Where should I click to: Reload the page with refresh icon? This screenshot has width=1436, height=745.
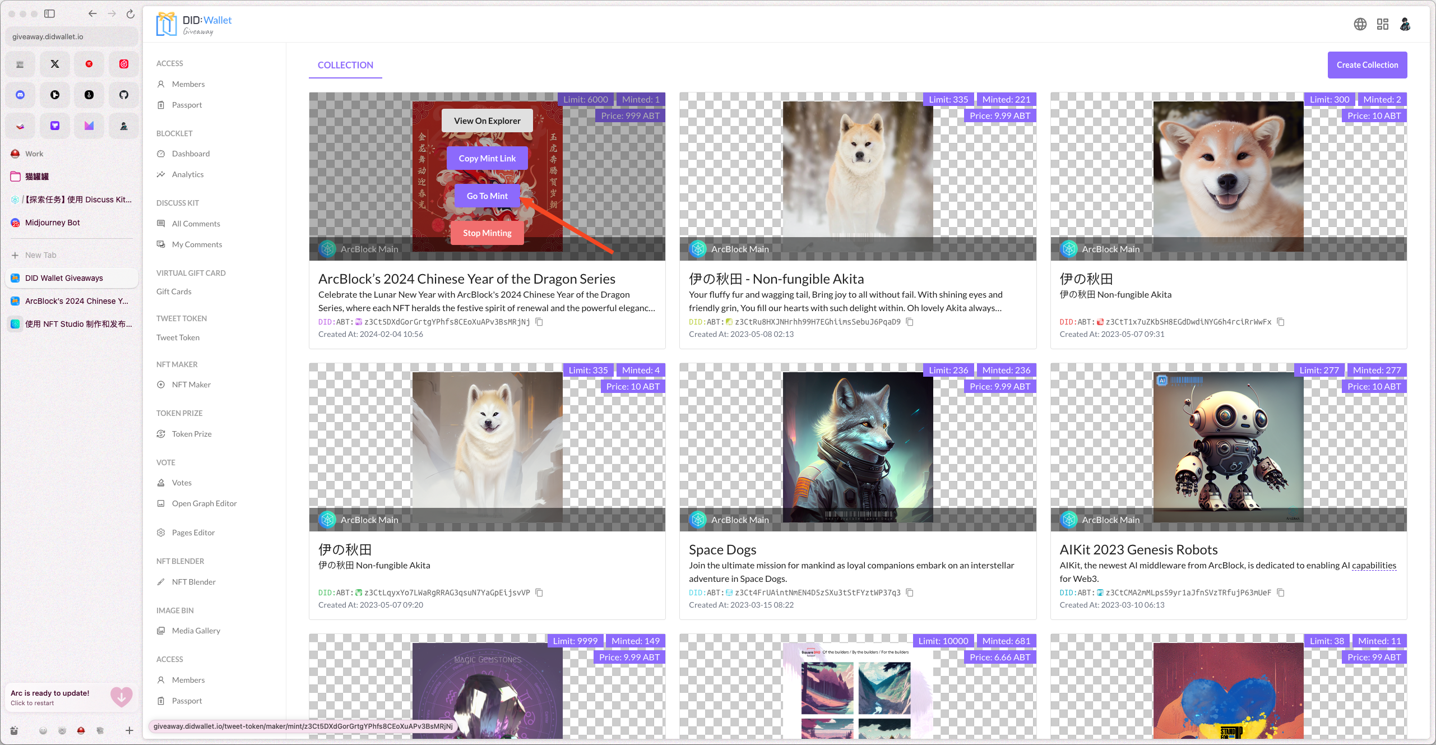(130, 13)
